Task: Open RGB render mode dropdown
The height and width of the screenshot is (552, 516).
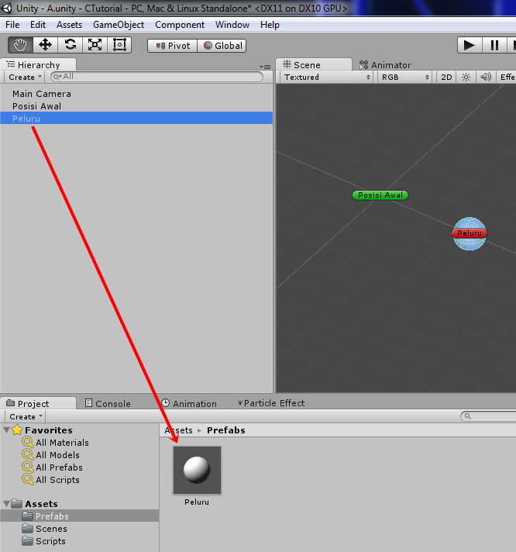Action: coord(405,77)
